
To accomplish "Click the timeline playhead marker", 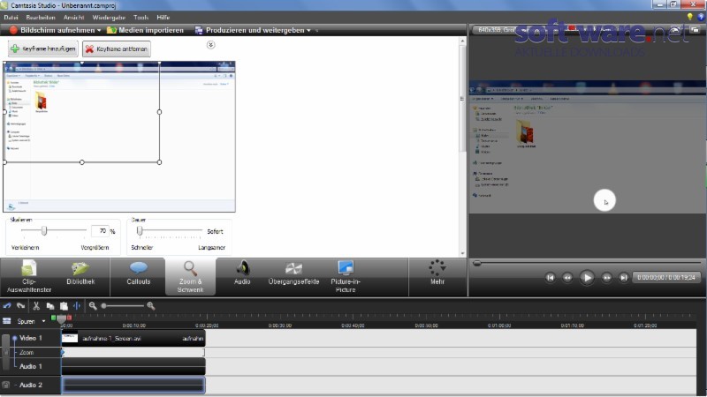I will point(61,318).
